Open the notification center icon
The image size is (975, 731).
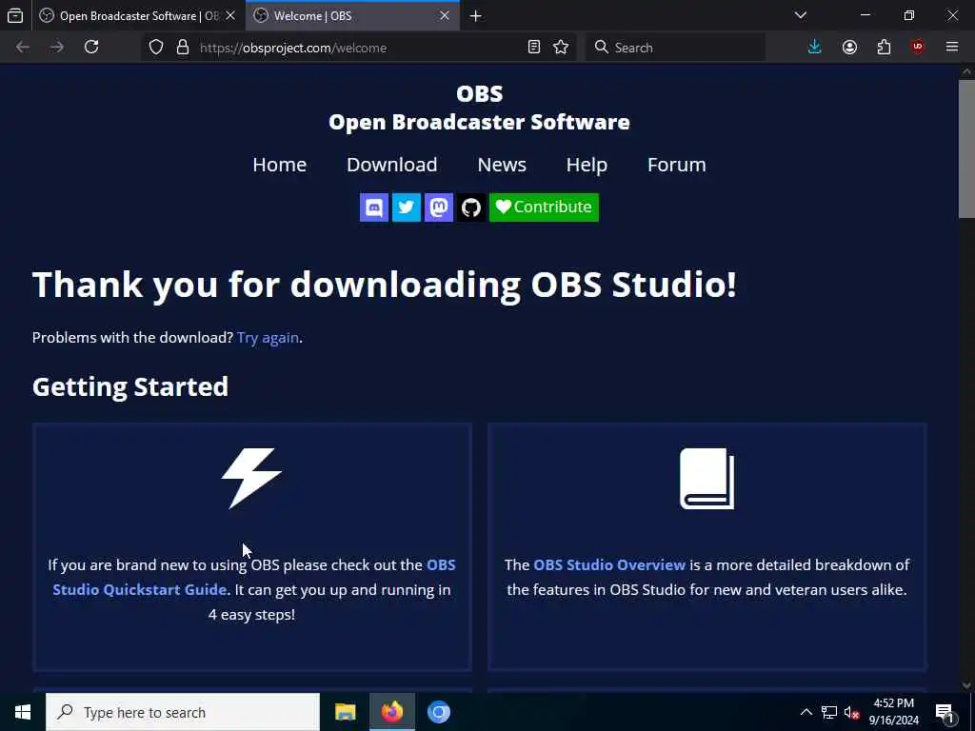[x=945, y=712]
